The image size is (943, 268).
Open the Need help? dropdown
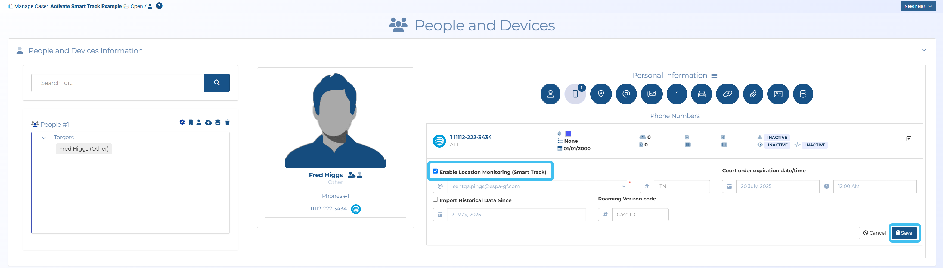coord(917,6)
